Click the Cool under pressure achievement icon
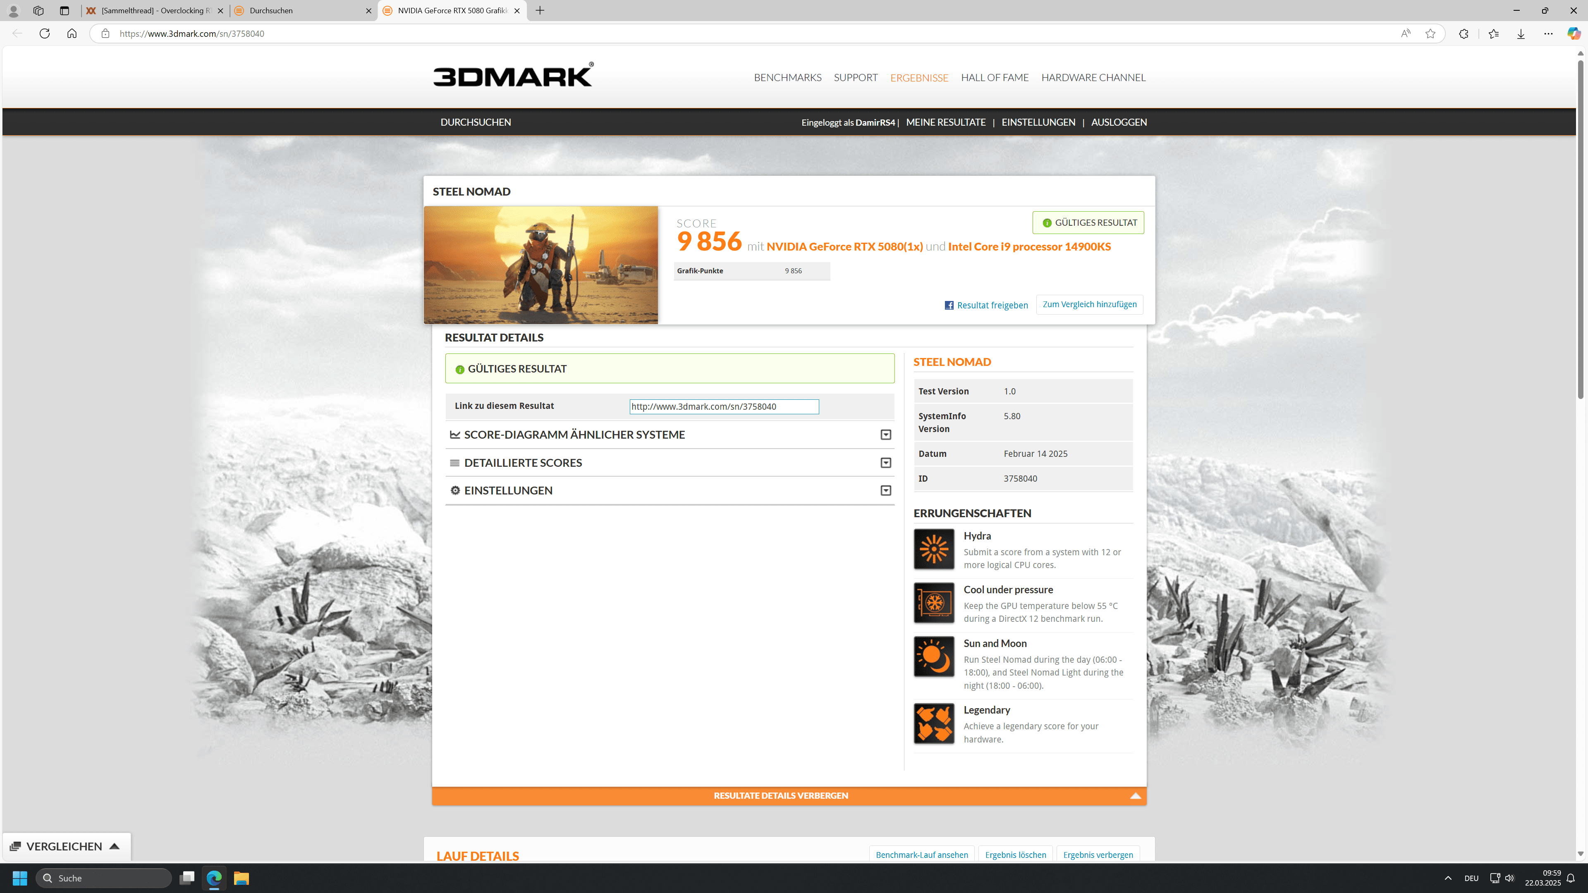Screen dimensions: 1588x893 [933, 602]
